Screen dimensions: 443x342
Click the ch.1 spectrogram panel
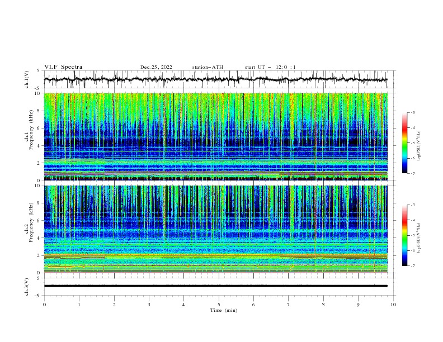point(215,136)
